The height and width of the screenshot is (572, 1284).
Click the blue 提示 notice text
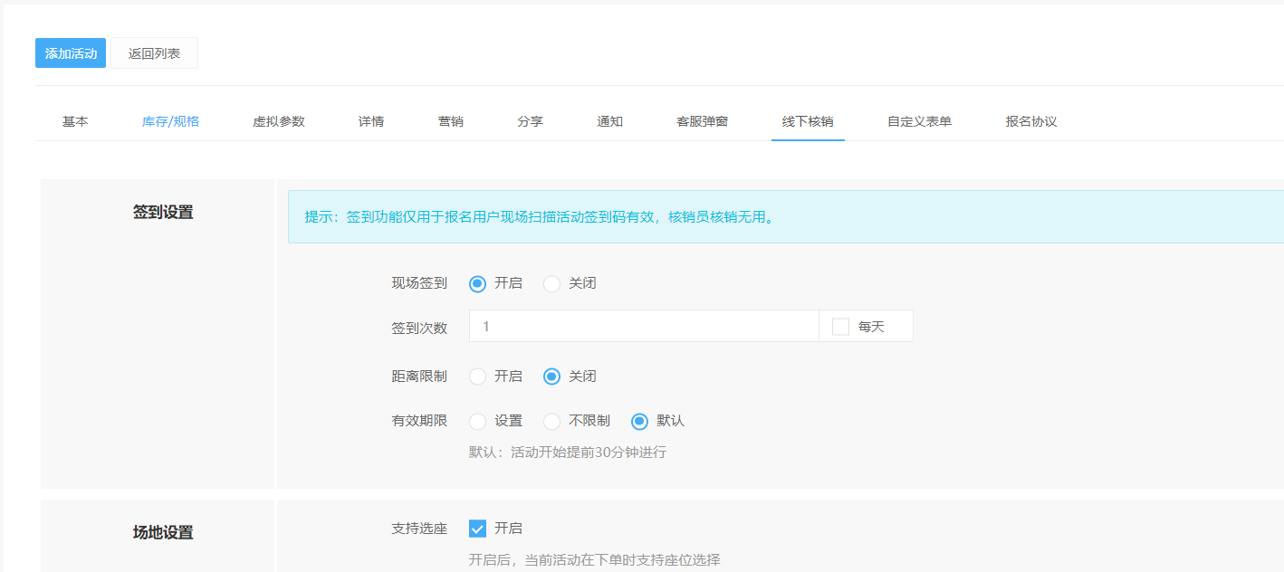[x=541, y=217]
